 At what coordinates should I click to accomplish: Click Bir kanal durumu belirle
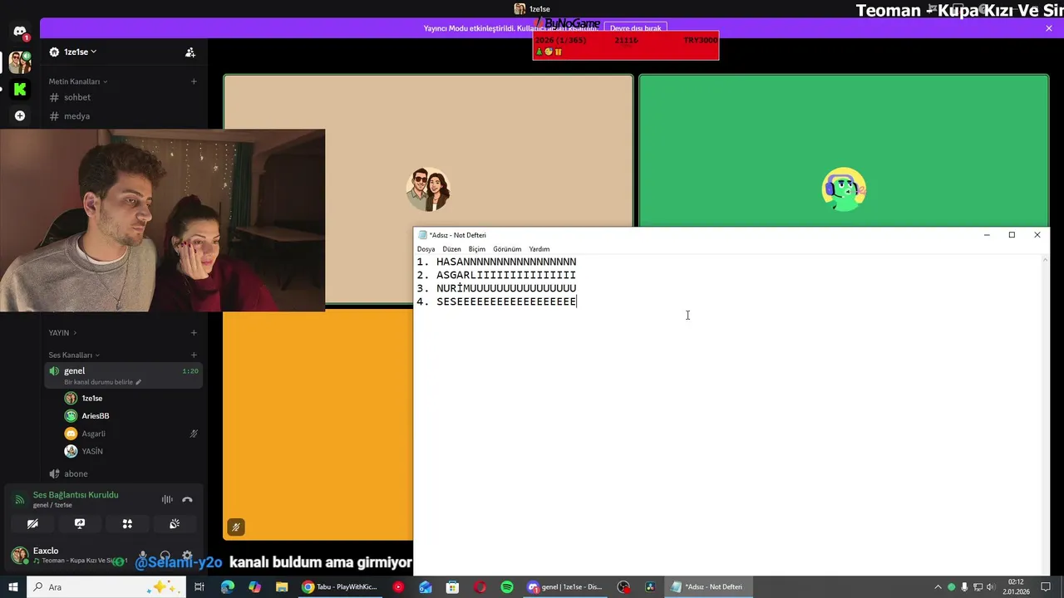[x=102, y=382]
